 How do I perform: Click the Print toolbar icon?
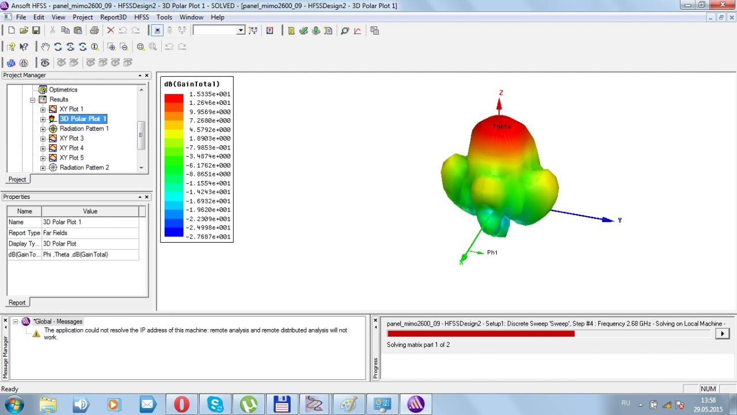coord(94,31)
